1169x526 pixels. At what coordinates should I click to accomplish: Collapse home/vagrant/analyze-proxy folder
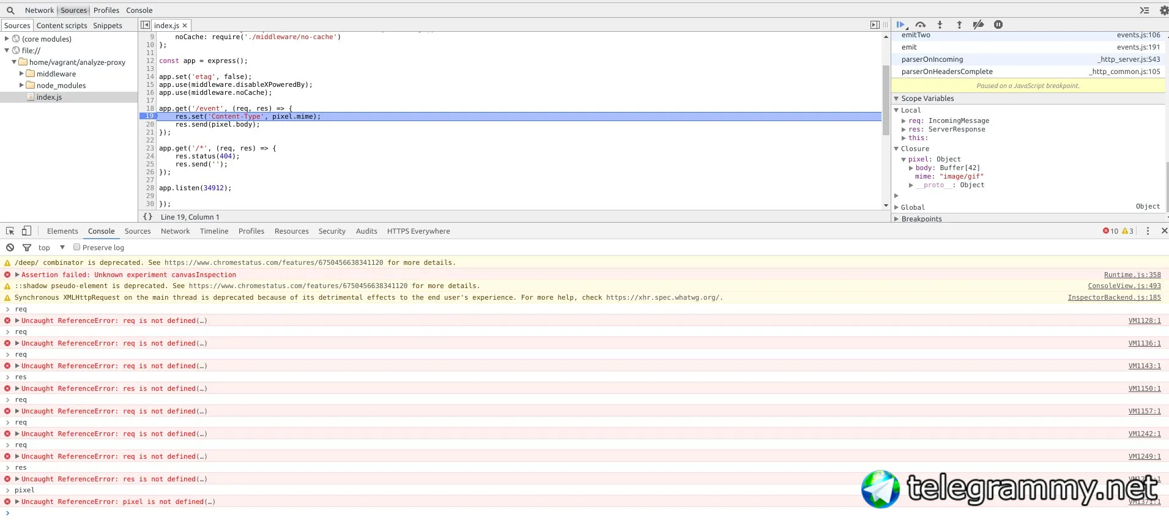14,62
